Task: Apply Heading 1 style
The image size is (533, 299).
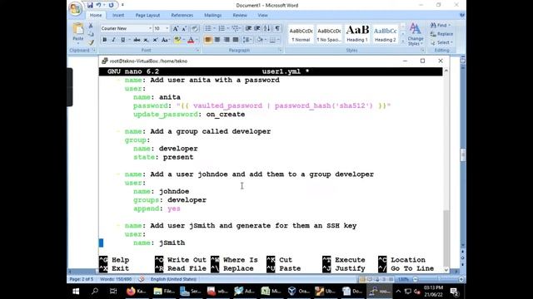Action: pyautogui.click(x=357, y=34)
